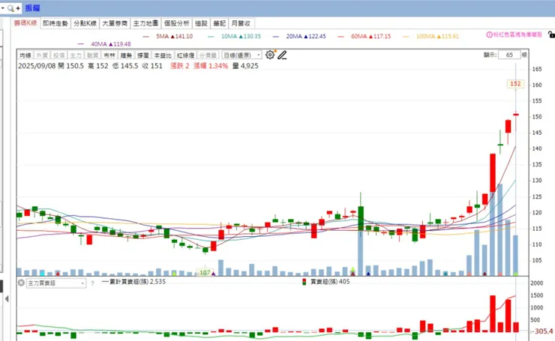
Task: Click the magnifier search icon
Action: [x=10, y=8]
